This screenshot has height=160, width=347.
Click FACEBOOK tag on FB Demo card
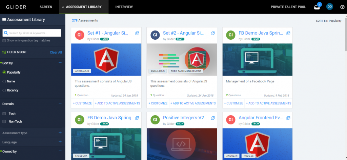81,156
